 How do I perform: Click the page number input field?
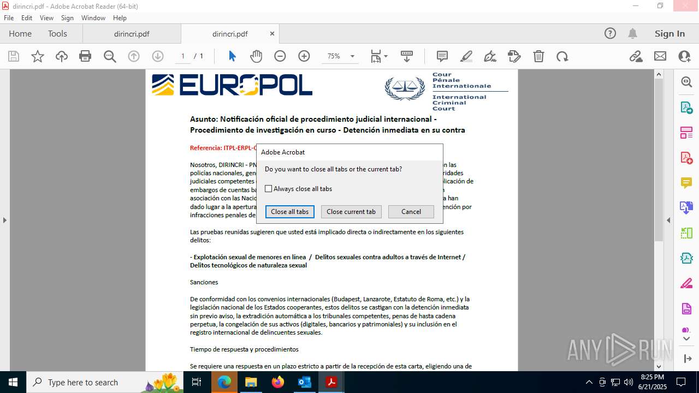[183, 56]
